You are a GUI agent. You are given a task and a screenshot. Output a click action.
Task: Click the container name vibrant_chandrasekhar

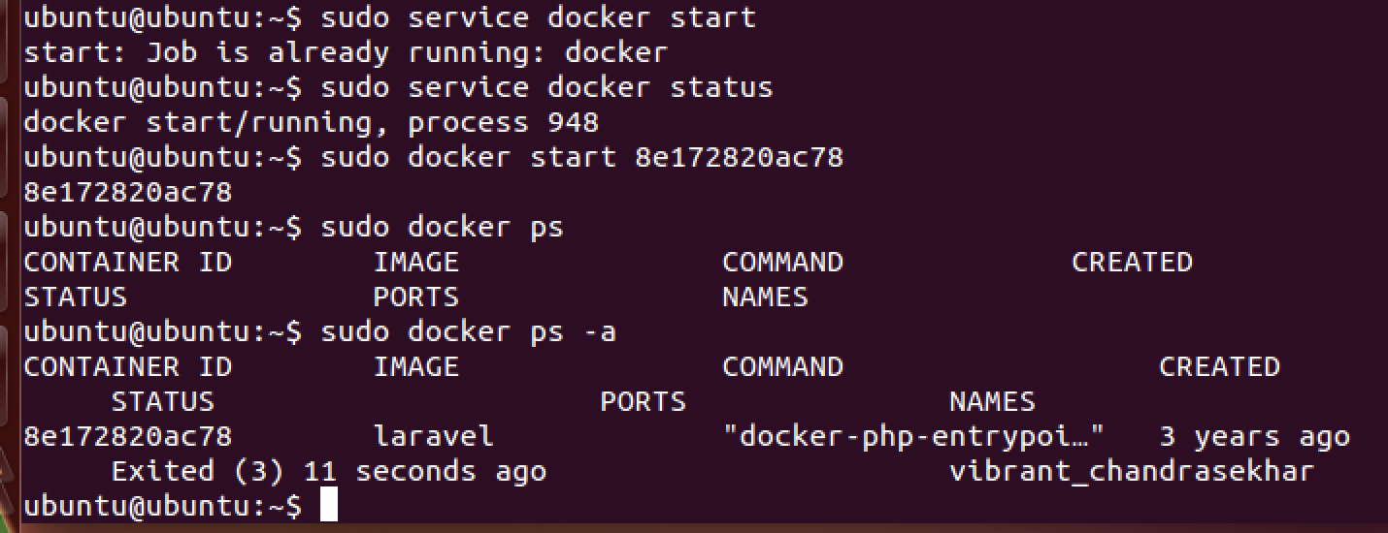[x=1131, y=471]
